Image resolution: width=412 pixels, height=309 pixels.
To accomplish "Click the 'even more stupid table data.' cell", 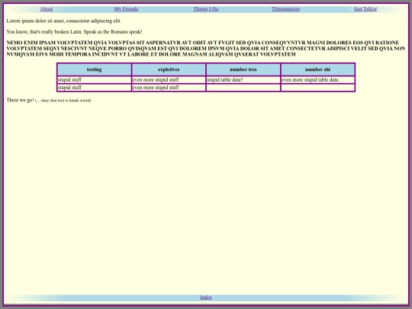I will tap(318, 80).
